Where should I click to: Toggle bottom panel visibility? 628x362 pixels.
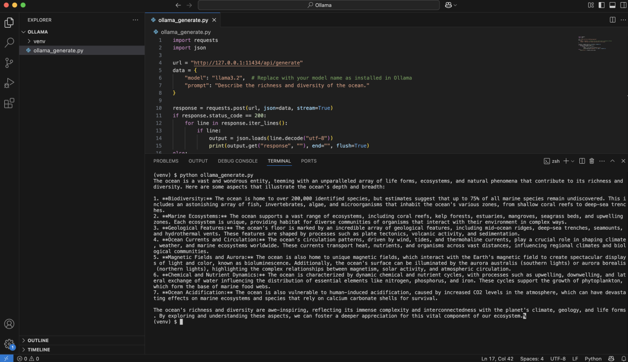pos(612,5)
